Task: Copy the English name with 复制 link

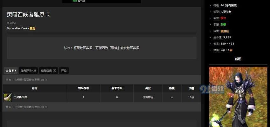Action: [x=32, y=28]
